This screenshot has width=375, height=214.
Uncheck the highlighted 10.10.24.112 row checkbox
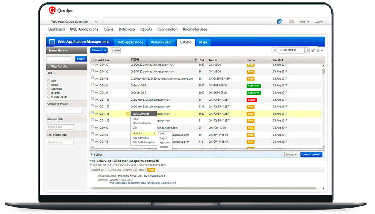[92, 113]
